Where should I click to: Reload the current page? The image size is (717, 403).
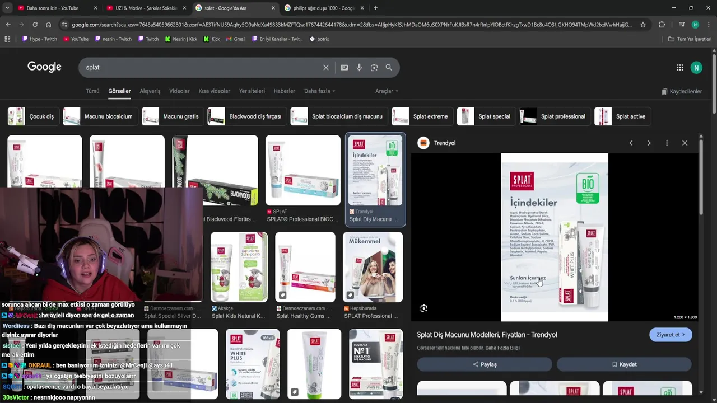[35, 25]
